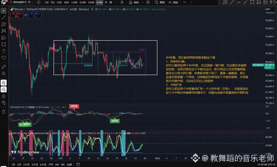The width and height of the screenshot is (277, 167).
Task: Open the candlestick chart style menu
Action: tap(122, 2)
